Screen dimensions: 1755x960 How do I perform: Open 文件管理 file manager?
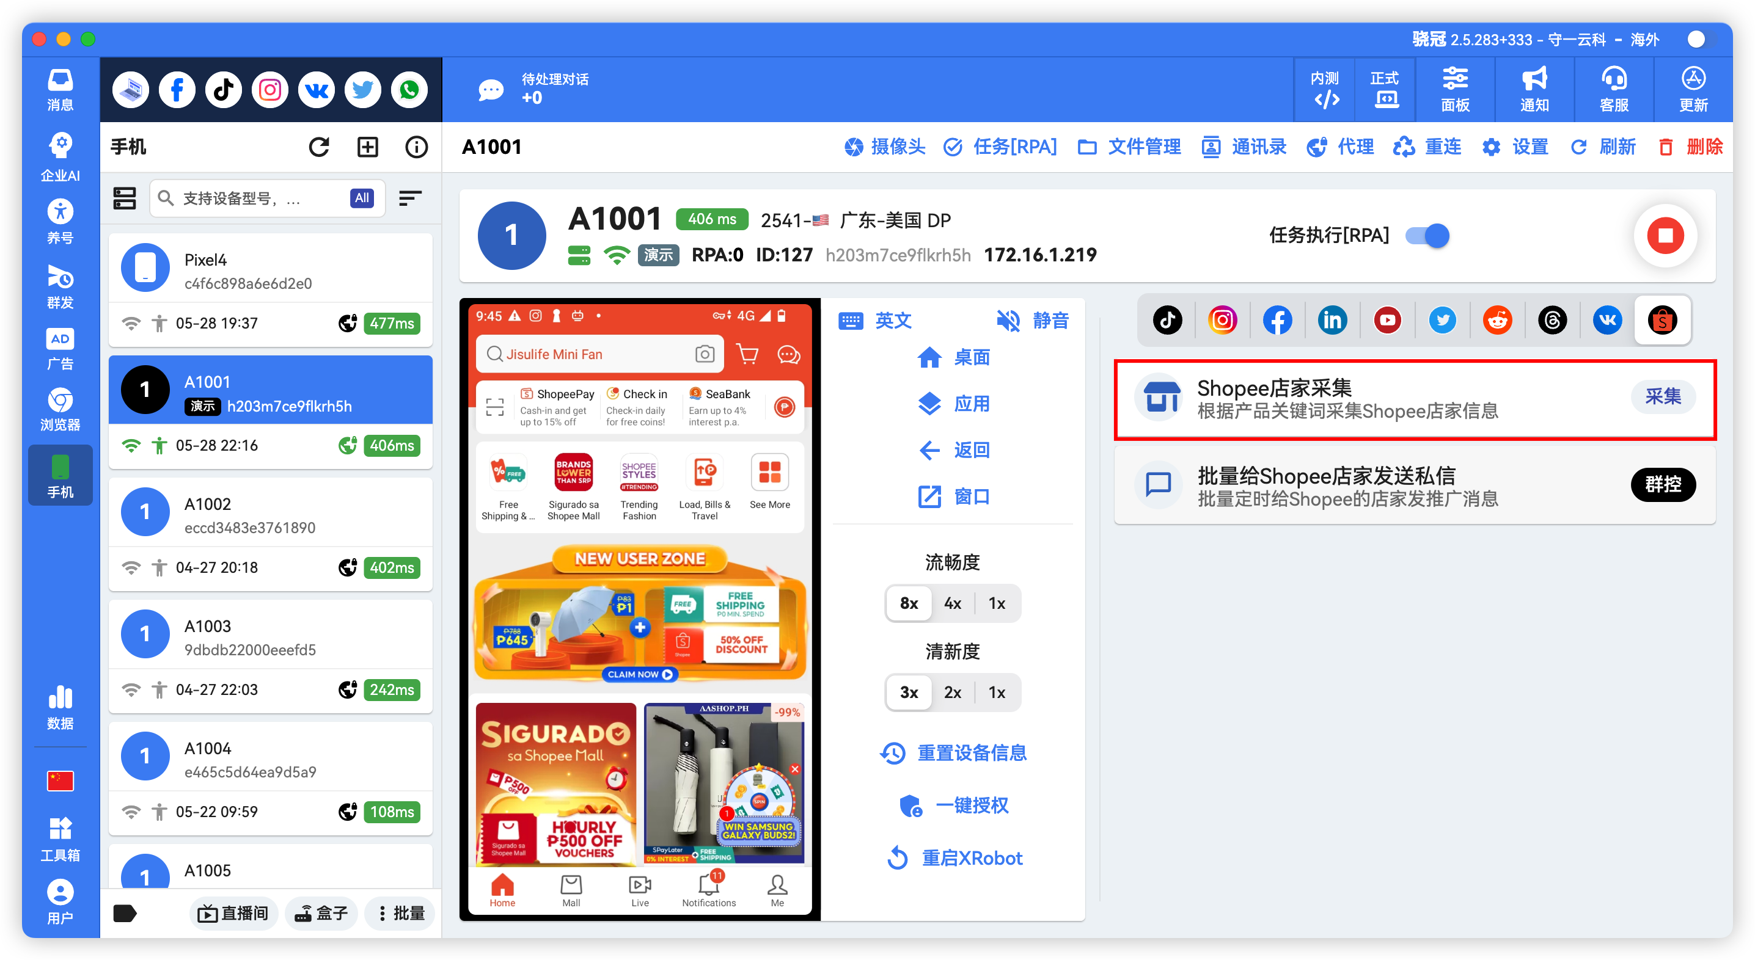coord(1130,147)
